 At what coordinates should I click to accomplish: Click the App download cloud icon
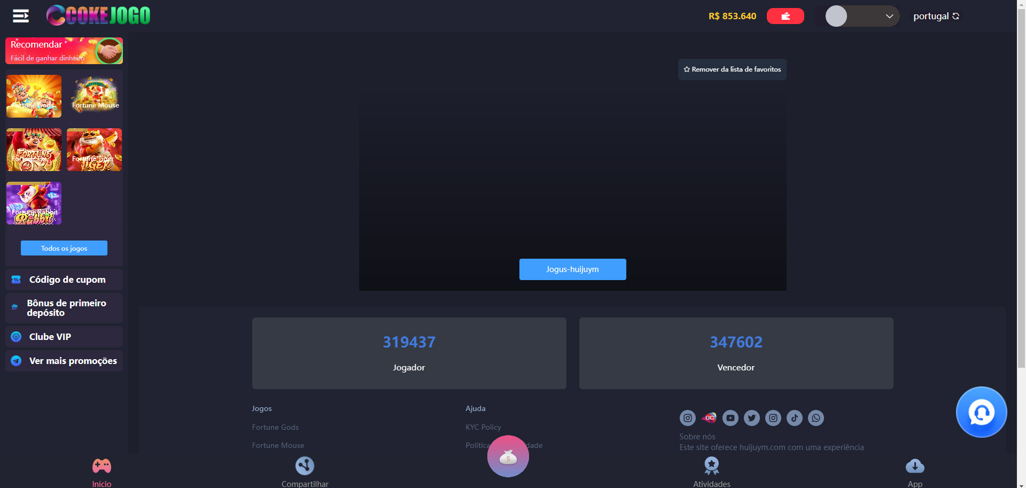tap(915, 466)
